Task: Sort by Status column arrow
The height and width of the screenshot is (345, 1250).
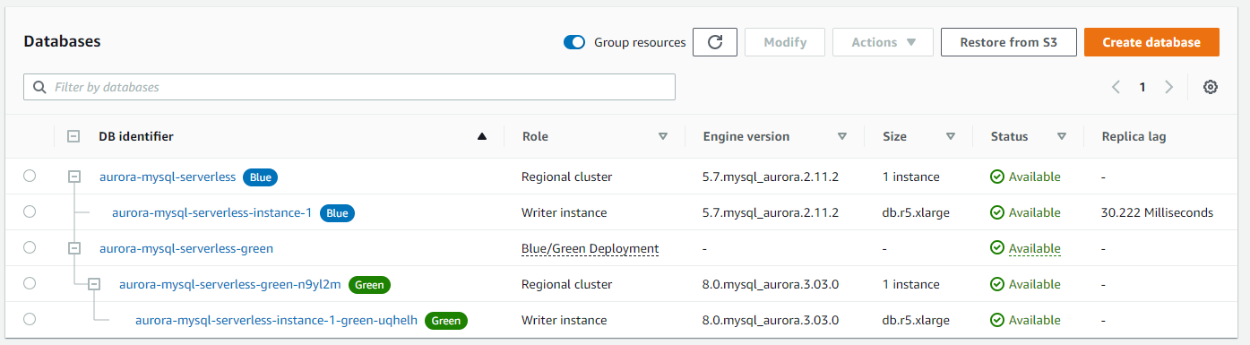Action: [x=1062, y=136]
